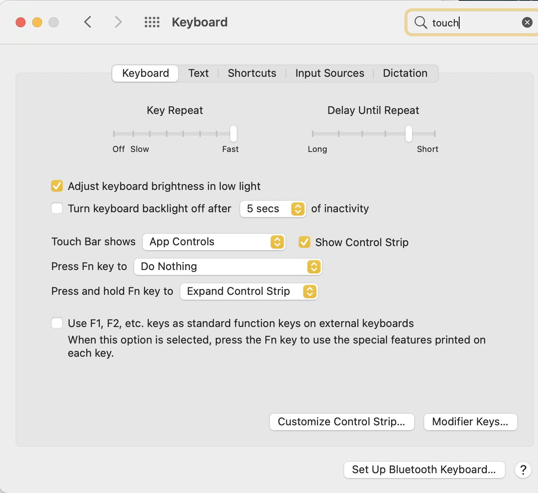Open Touch Bar shows dropdown

tap(214, 242)
